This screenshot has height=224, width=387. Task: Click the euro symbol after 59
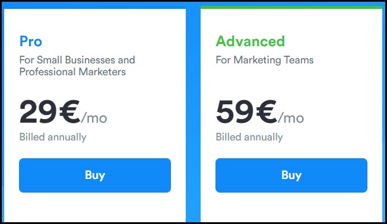click(267, 111)
